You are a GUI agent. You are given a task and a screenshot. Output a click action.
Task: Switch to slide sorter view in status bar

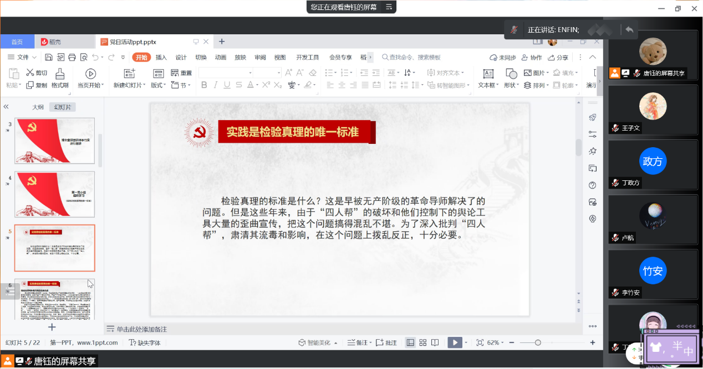click(422, 342)
